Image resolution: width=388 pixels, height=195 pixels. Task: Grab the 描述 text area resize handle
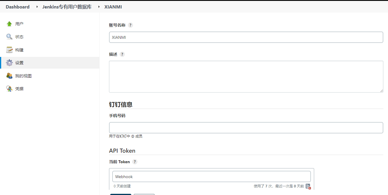[381, 90]
